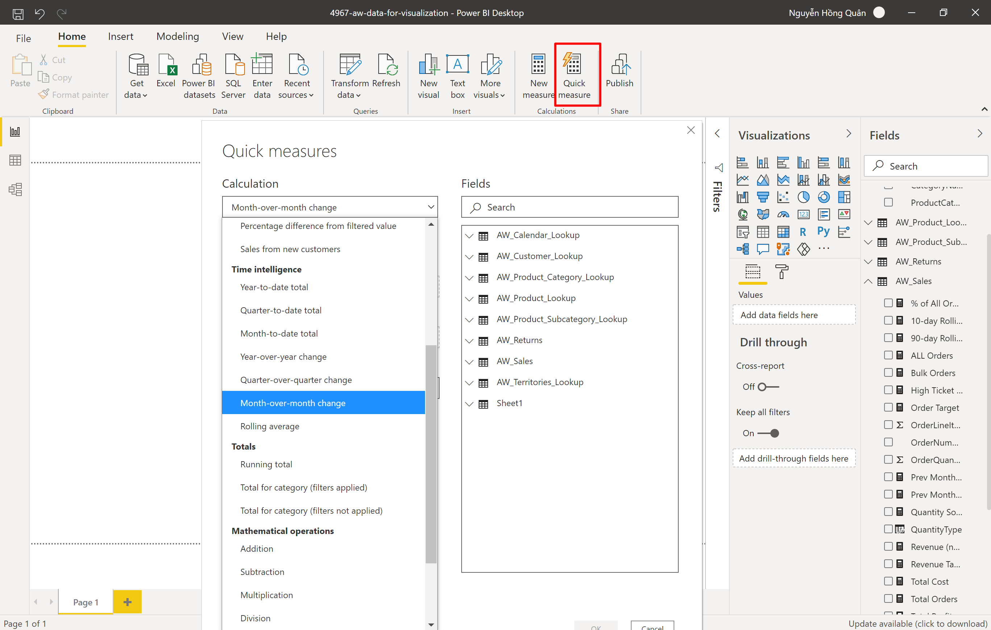Click the Enter data icon
The height and width of the screenshot is (630, 991).
click(262, 76)
